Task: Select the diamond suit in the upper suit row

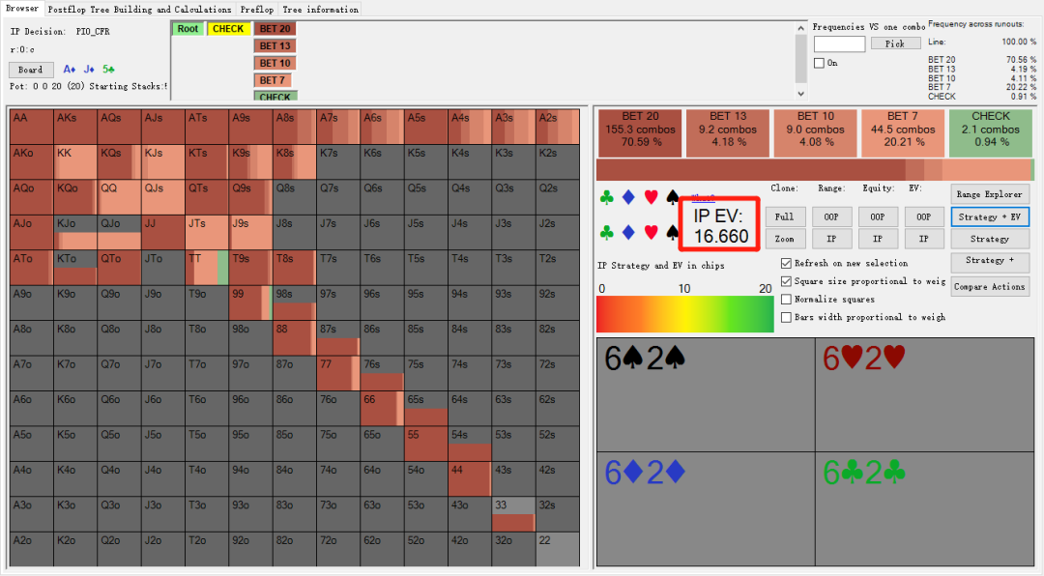Action: click(x=628, y=198)
